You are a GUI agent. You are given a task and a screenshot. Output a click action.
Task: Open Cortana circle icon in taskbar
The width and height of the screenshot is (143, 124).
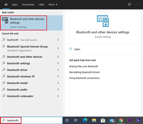[x=67, y=120]
